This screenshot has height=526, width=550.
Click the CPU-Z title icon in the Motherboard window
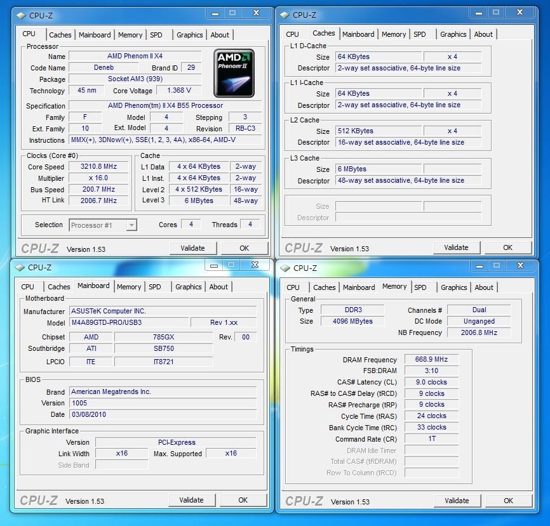click(x=20, y=268)
